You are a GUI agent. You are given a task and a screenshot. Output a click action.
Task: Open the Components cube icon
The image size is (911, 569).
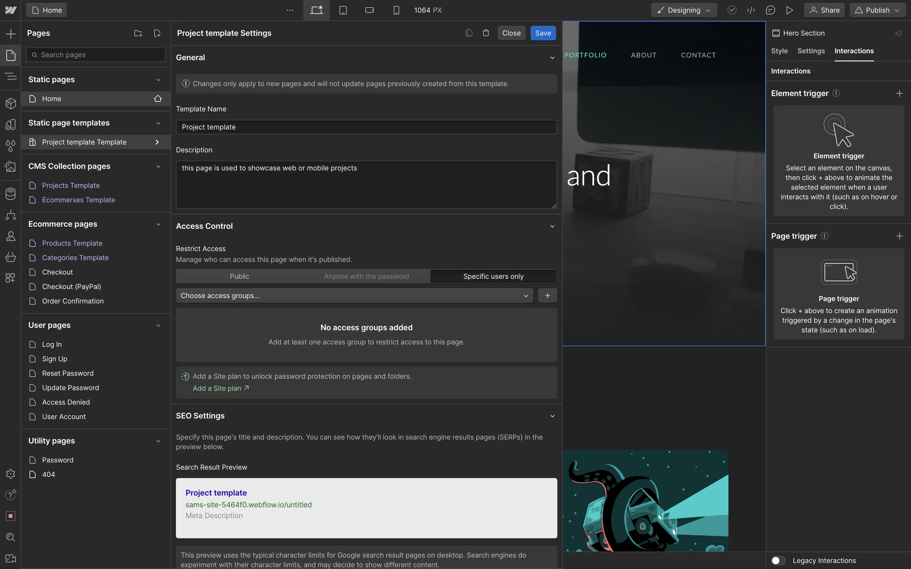tap(11, 104)
